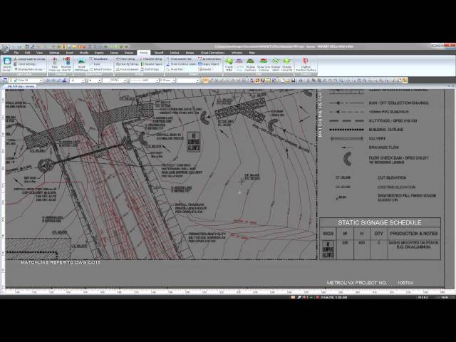Click the Display Contours ribbon icon
Image resolution: width=456 pixels, height=342 pixels.
click(250, 64)
